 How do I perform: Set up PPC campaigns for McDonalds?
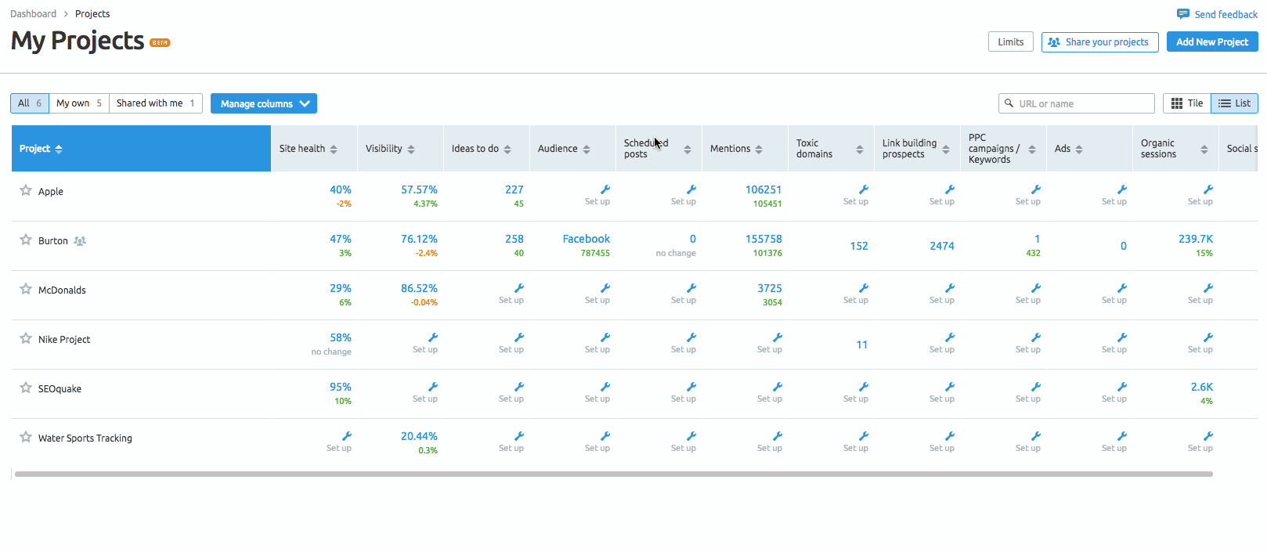point(1028,294)
